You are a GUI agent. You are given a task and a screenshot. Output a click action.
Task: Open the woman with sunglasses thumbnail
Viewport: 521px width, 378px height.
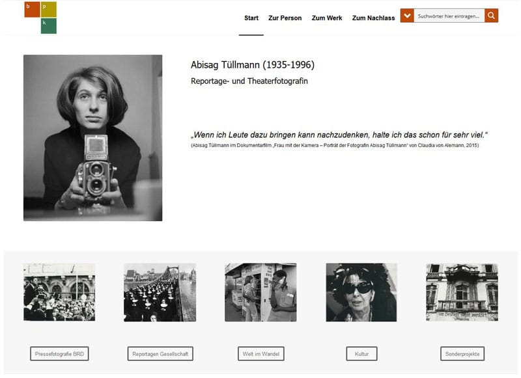pos(361,292)
